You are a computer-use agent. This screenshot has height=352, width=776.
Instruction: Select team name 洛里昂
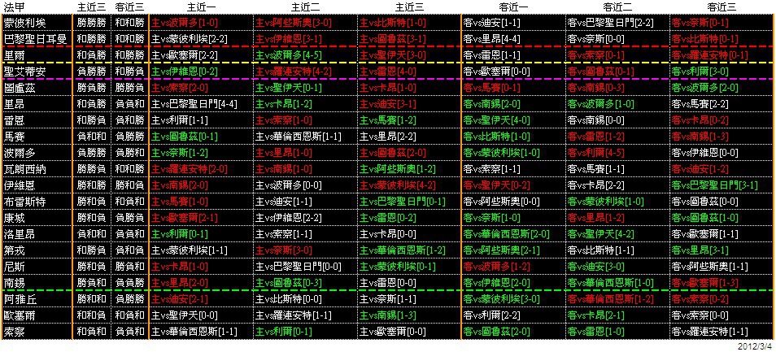pyautogui.click(x=18, y=235)
